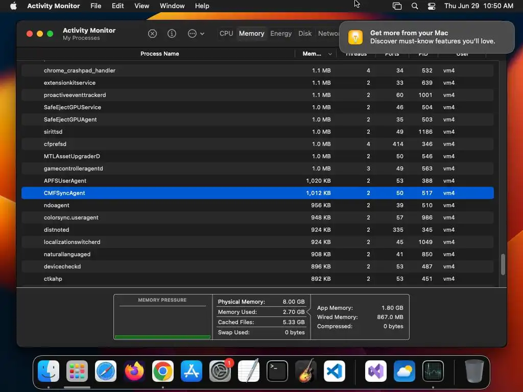Viewport: 523px width, 392px height.
Task: Click Activity Monitor icon in the Dock
Action: coord(433,371)
